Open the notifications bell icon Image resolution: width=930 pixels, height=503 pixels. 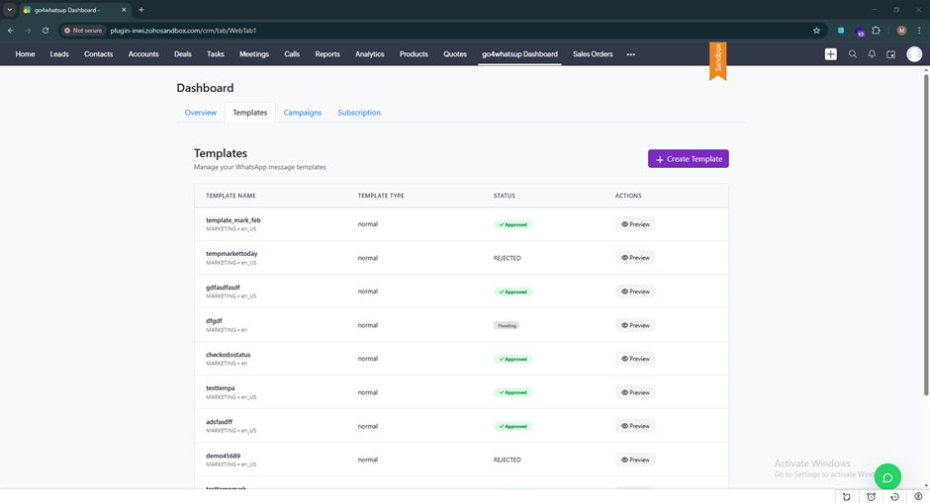(x=872, y=54)
